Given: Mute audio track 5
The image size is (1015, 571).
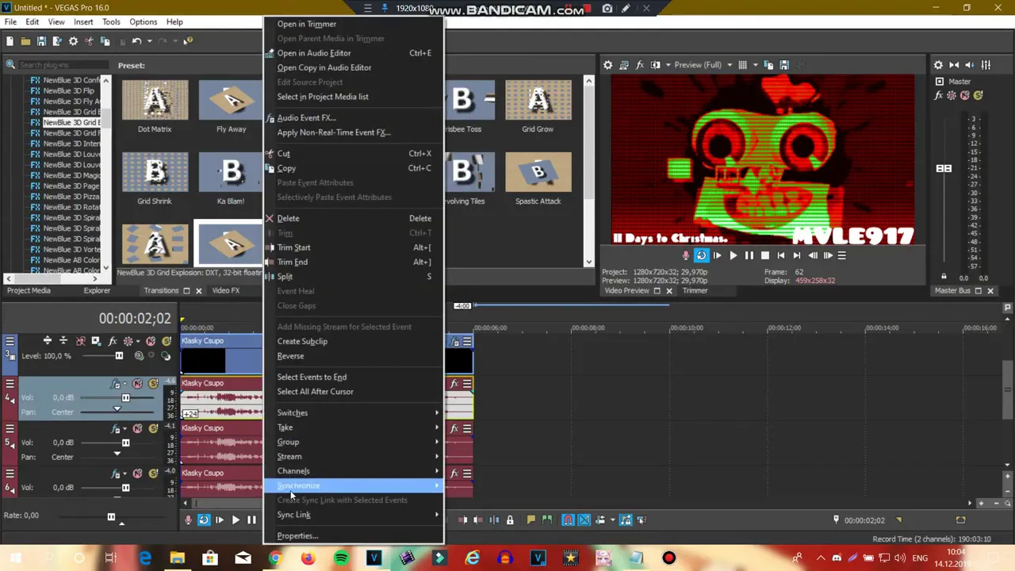Looking at the screenshot, I should (137, 429).
